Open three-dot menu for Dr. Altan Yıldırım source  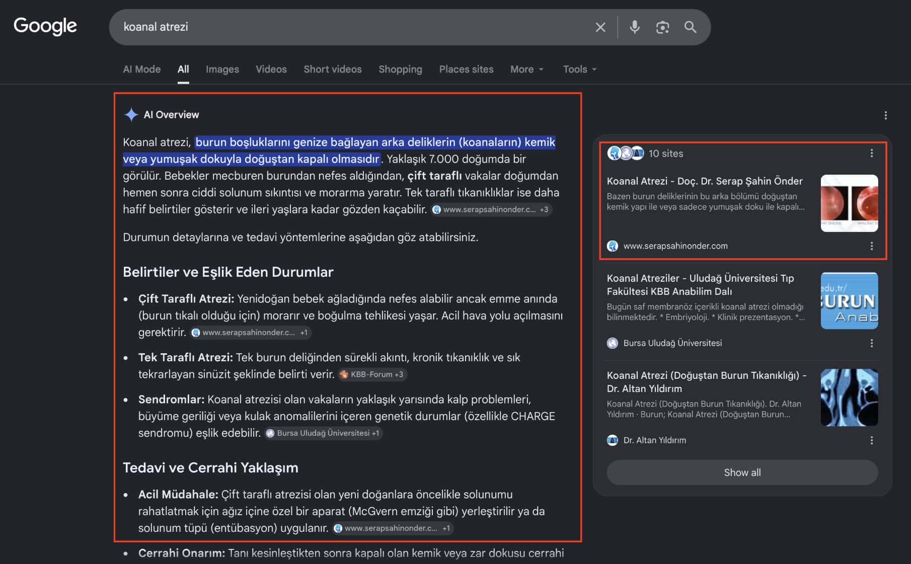point(872,440)
